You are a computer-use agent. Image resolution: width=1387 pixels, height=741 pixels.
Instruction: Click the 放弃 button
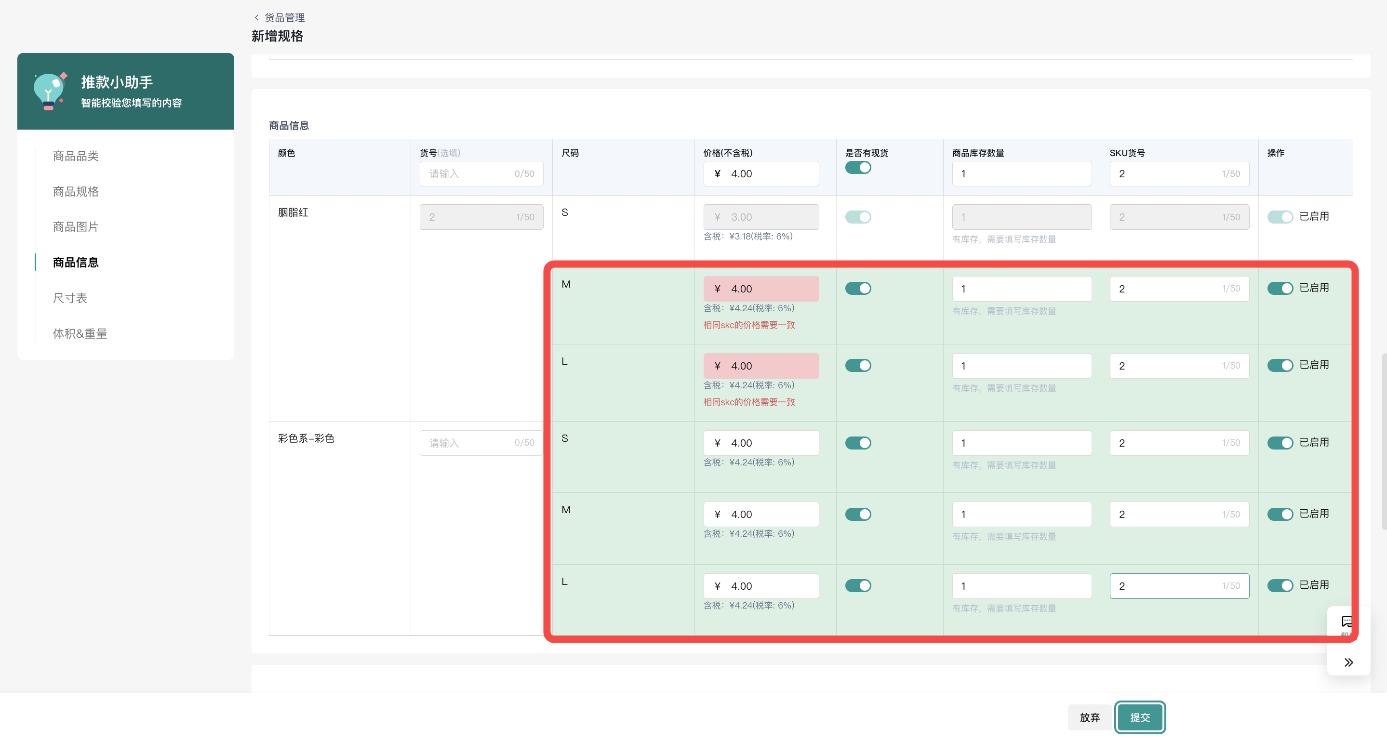pyautogui.click(x=1090, y=717)
